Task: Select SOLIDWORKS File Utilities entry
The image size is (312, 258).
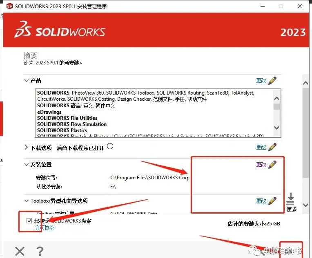Action: pos(67,118)
